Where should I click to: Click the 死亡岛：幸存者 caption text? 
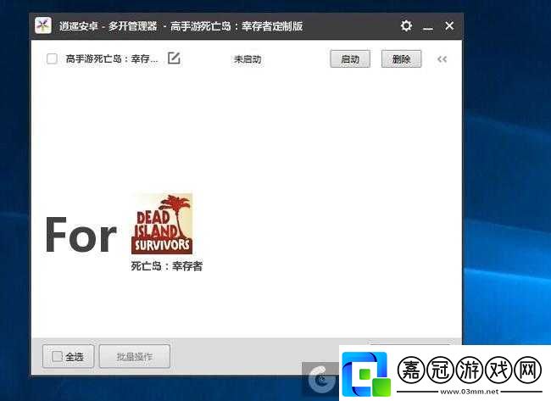[x=167, y=266]
